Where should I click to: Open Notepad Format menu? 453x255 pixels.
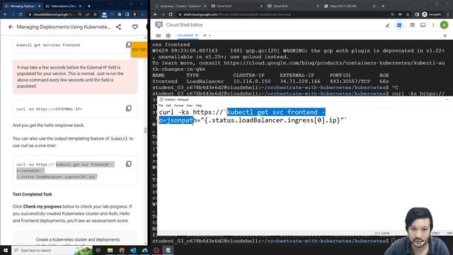point(178,106)
